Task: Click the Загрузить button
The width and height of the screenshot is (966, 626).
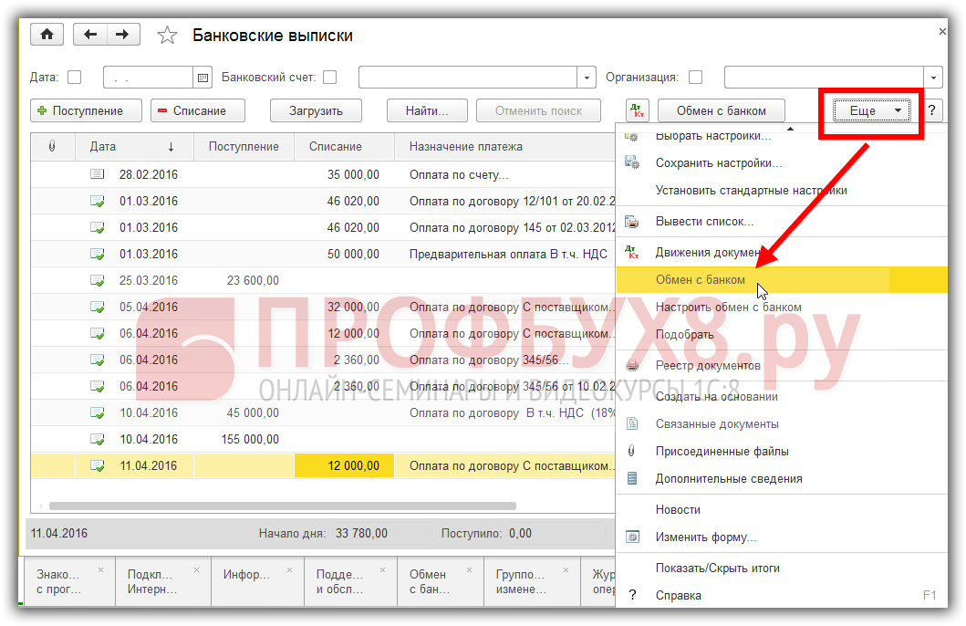Action: (x=316, y=111)
